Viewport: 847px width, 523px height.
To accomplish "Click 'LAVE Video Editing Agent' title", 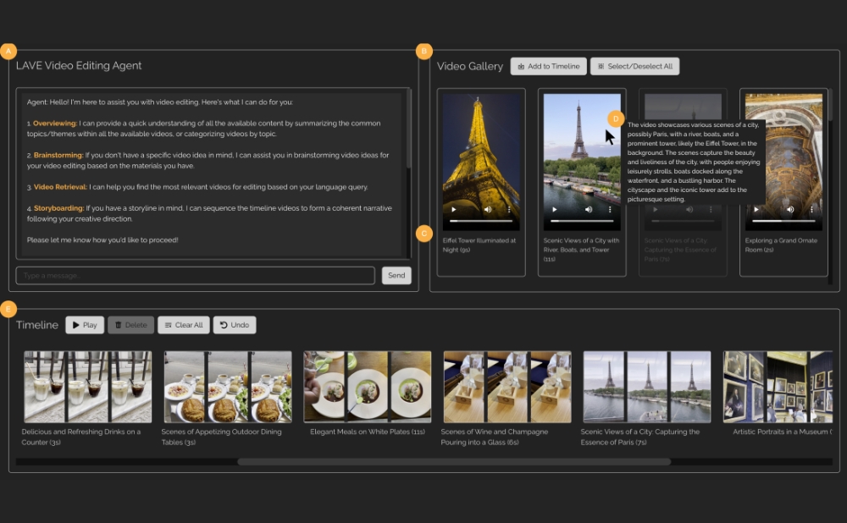I will tap(79, 65).
